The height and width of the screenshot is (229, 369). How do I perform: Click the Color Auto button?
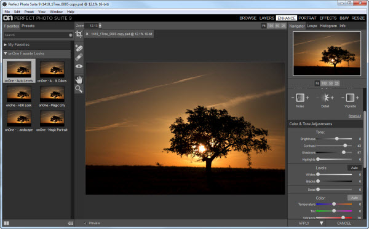tap(354, 198)
